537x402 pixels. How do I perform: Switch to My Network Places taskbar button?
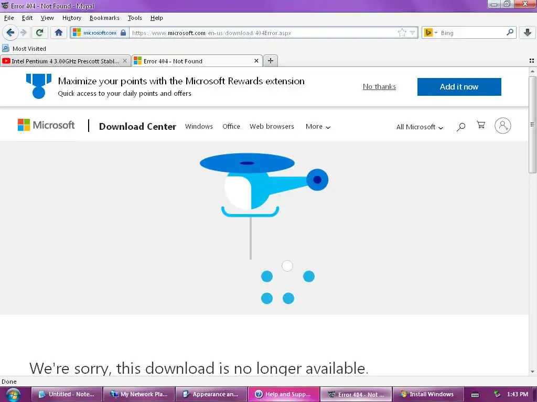(x=139, y=394)
